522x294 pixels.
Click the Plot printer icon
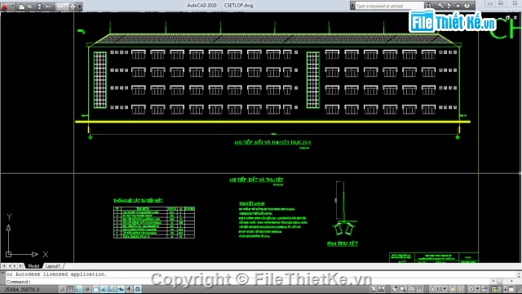pos(73,7)
